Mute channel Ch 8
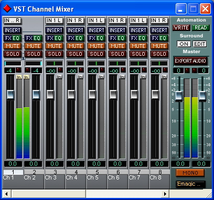This screenshot has width=214, height=200. (x=159, y=46)
